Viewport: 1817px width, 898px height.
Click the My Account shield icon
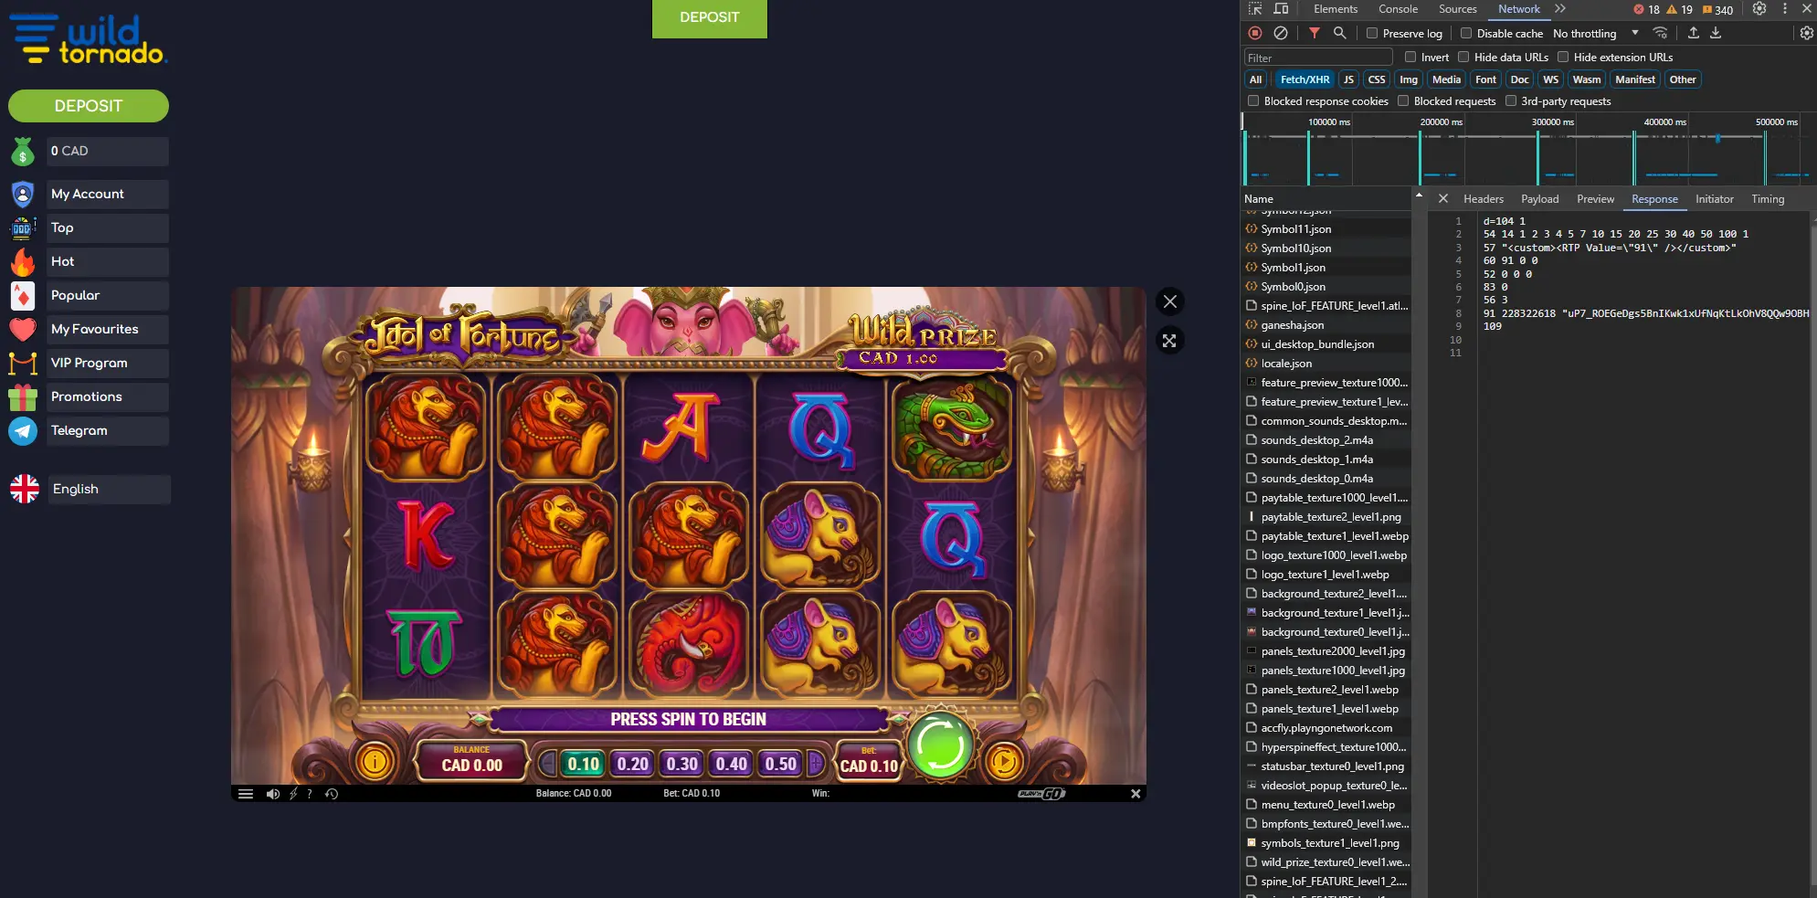click(x=23, y=195)
